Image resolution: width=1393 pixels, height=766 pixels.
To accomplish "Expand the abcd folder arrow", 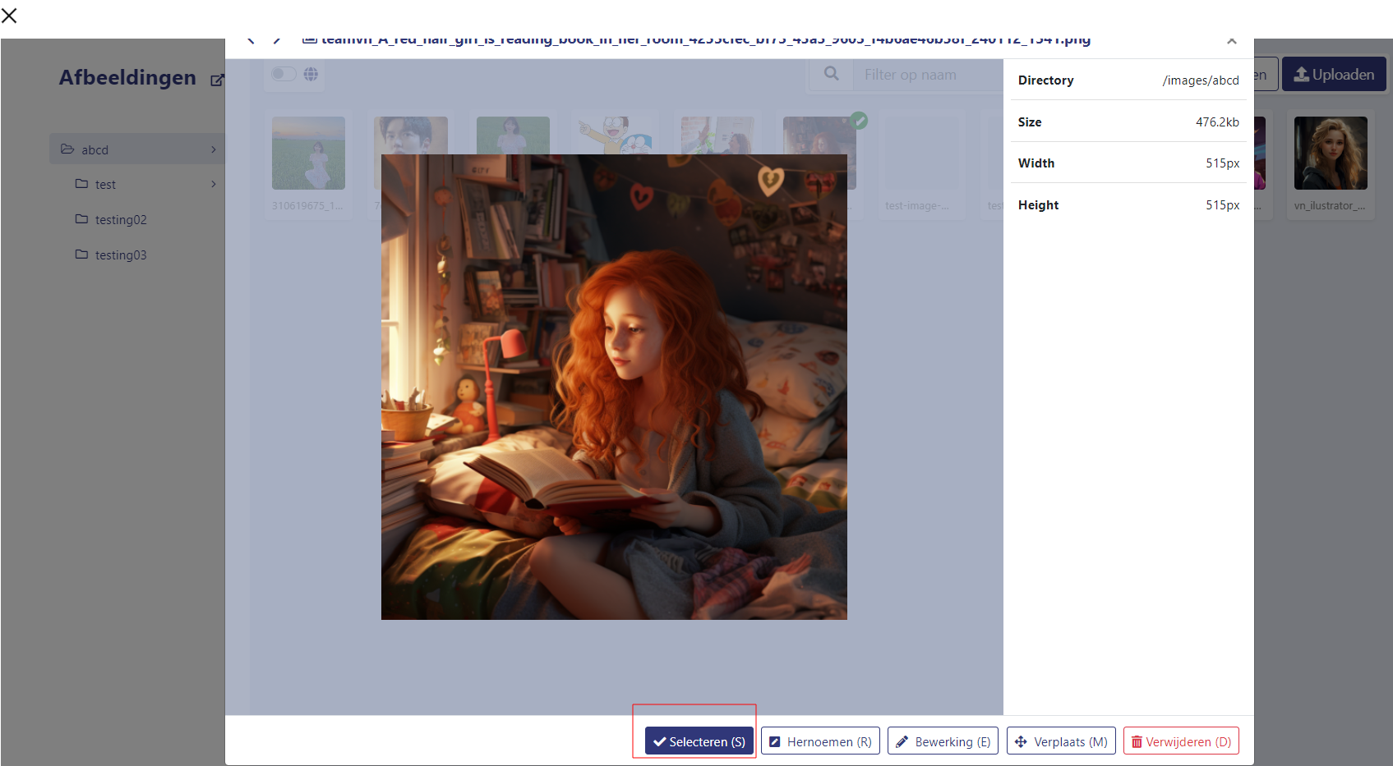I will (213, 149).
